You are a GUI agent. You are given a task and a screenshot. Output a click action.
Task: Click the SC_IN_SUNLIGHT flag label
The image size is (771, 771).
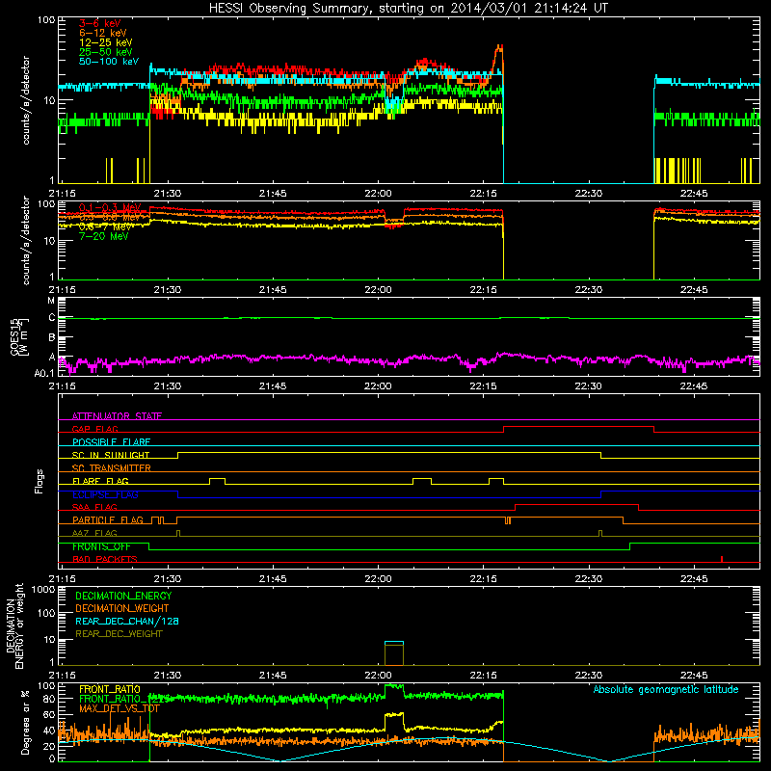tap(111, 455)
